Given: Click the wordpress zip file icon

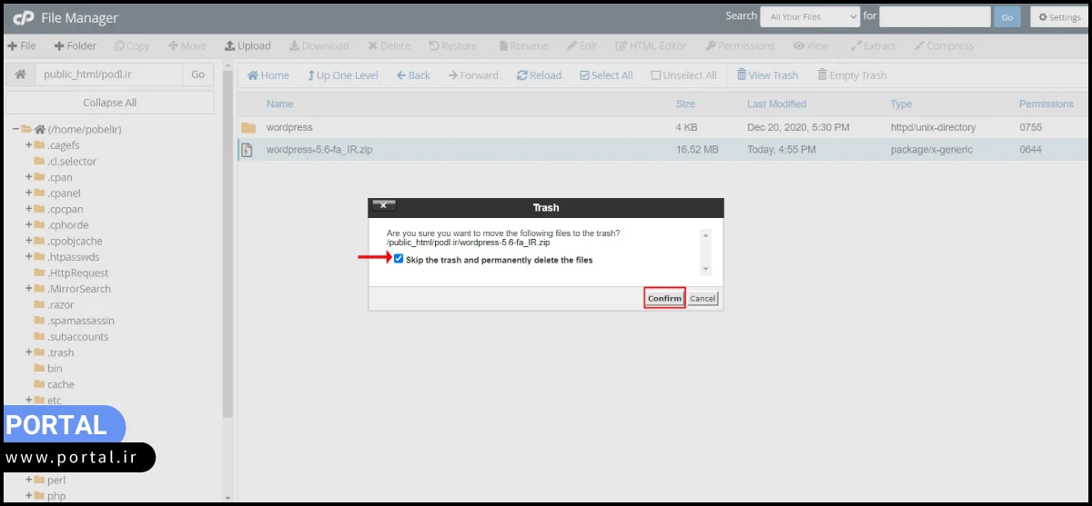Looking at the screenshot, I should 247,150.
